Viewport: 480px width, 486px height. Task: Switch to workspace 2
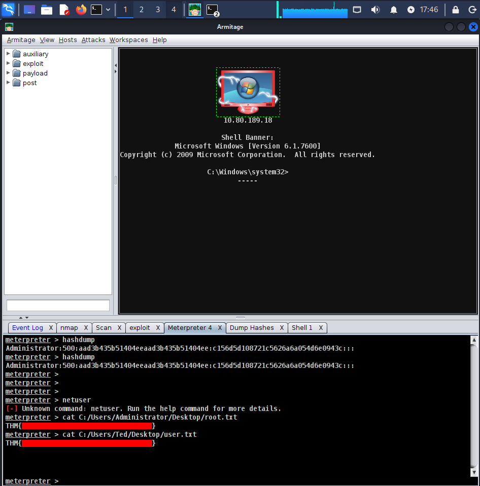point(142,10)
